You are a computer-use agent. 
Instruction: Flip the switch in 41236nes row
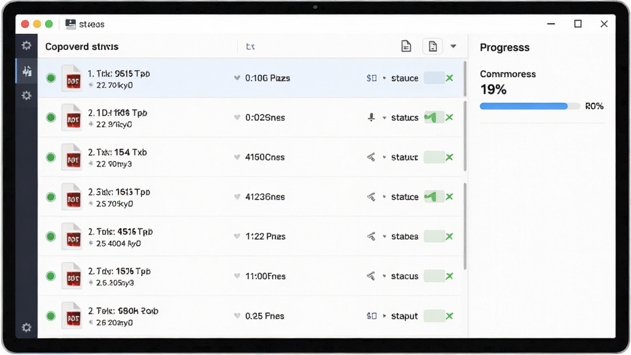434,197
